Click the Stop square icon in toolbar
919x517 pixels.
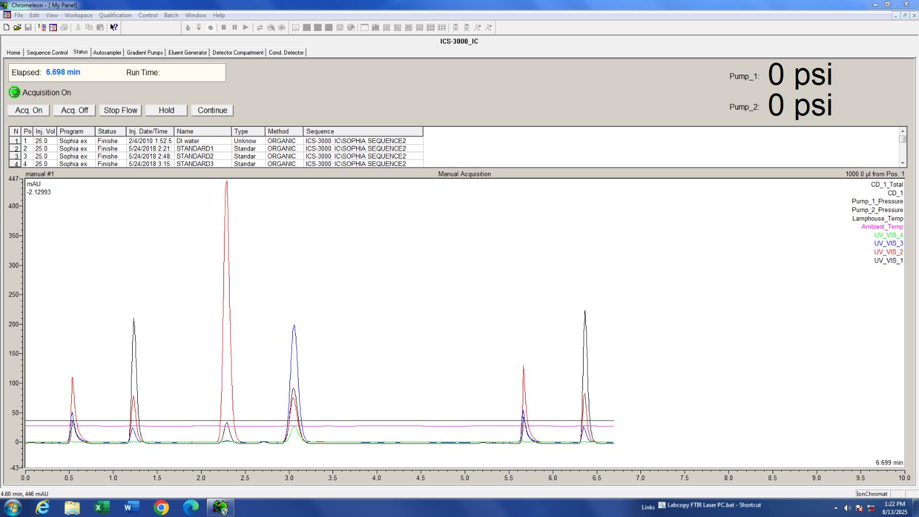pyautogui.click(x=223, y=28)
